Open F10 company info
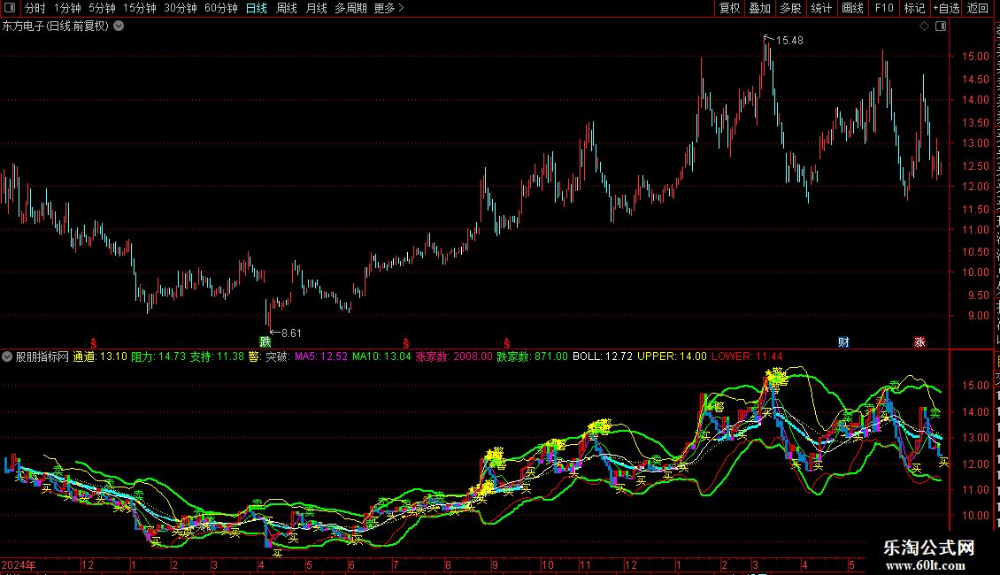 click(x=884, y=8)
